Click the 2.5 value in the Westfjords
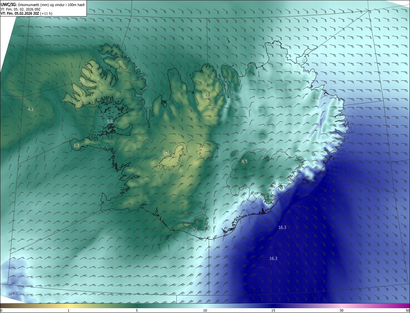Image resolution: width=410 pixels, height=313 pixels. 82,81
